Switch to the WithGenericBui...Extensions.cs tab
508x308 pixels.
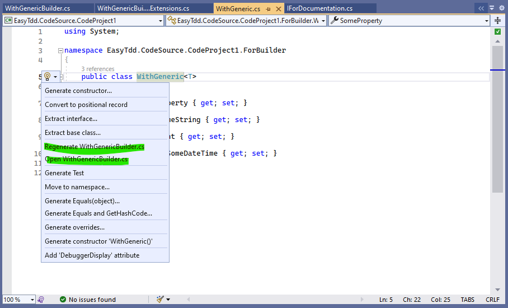(x=143, y=8)
